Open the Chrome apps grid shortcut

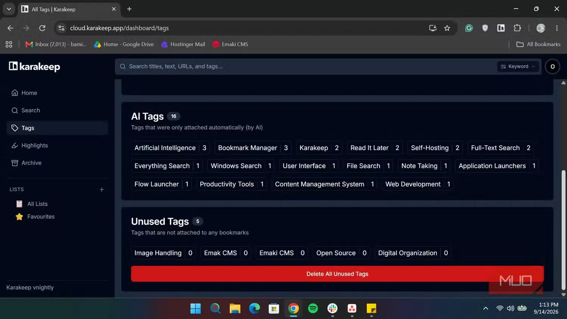[x=9, y=44]
